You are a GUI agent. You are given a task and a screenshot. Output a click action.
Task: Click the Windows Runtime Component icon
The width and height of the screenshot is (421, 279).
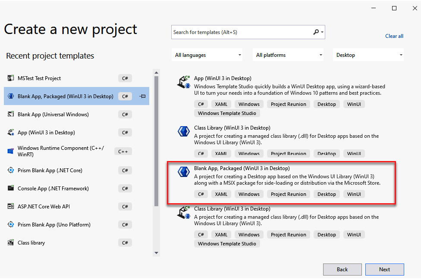(11, 151)
